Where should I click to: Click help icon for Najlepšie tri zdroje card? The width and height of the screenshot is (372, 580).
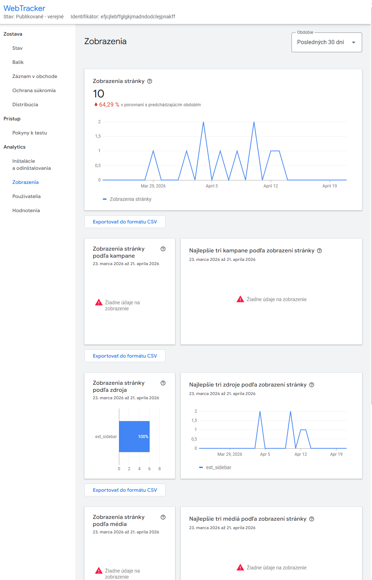point(312,385)
